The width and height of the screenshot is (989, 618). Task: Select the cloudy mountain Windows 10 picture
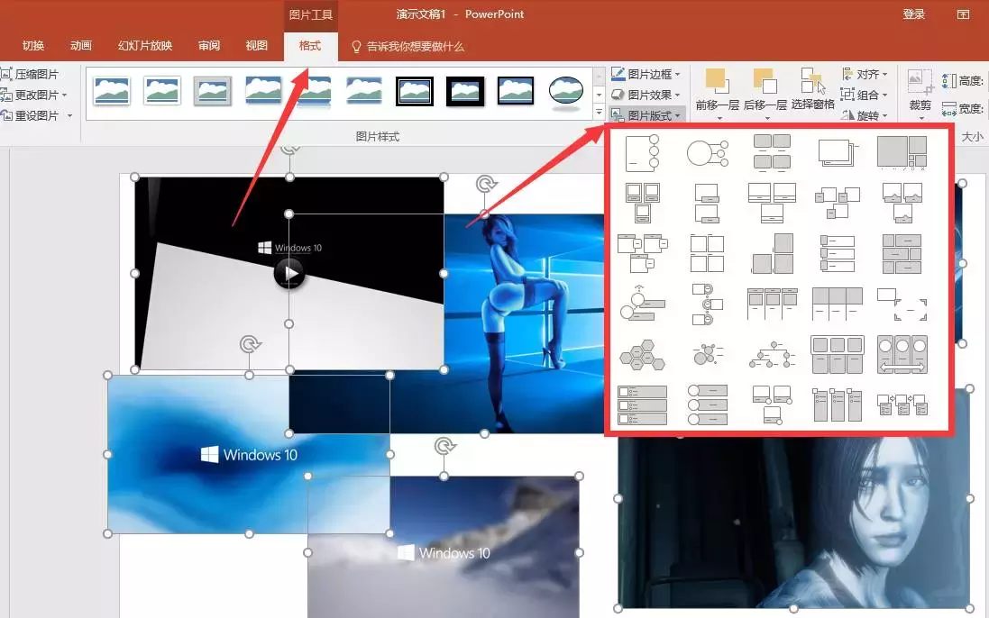coord(444,547)
